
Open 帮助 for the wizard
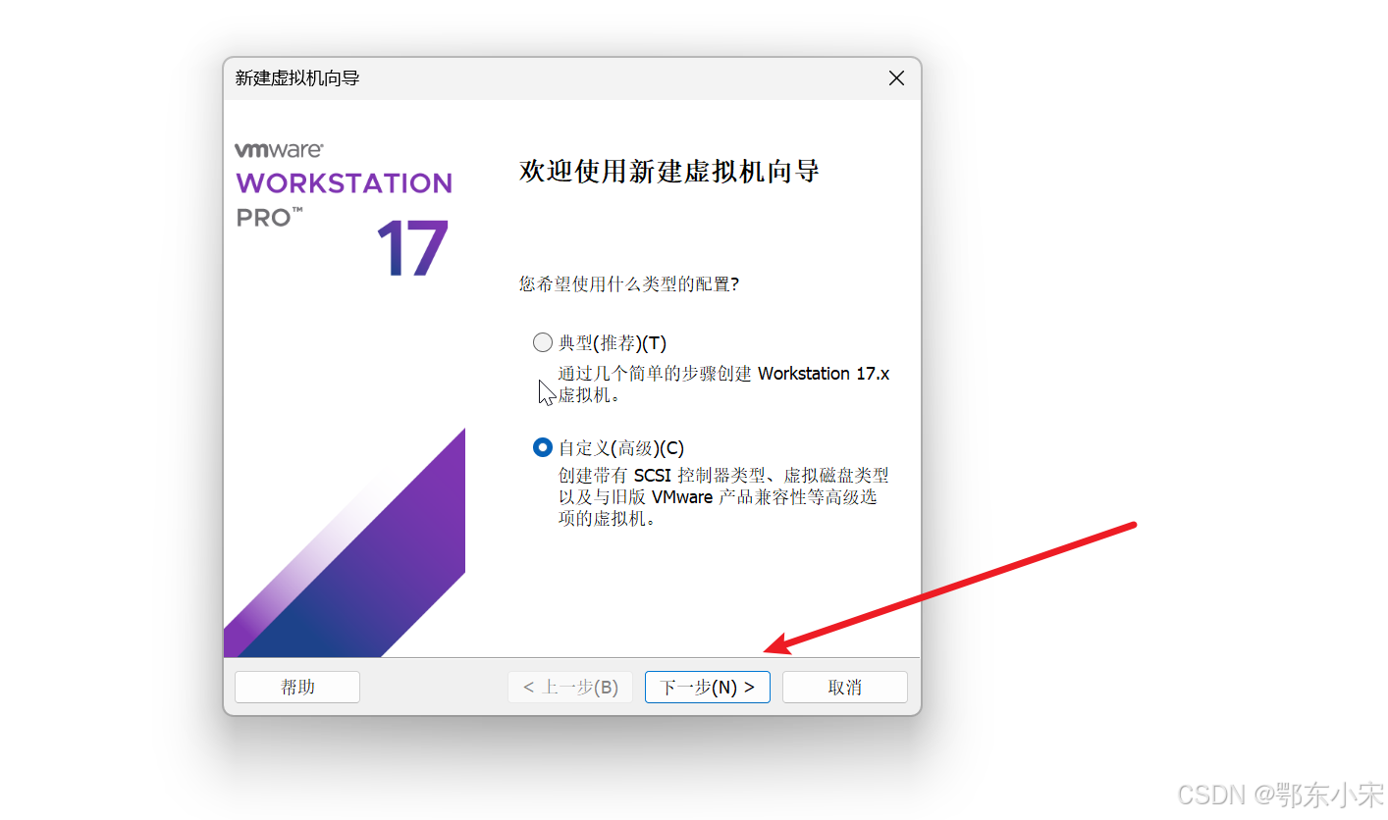(297, 688)
